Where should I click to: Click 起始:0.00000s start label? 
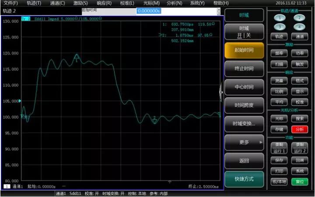point(42,186)
